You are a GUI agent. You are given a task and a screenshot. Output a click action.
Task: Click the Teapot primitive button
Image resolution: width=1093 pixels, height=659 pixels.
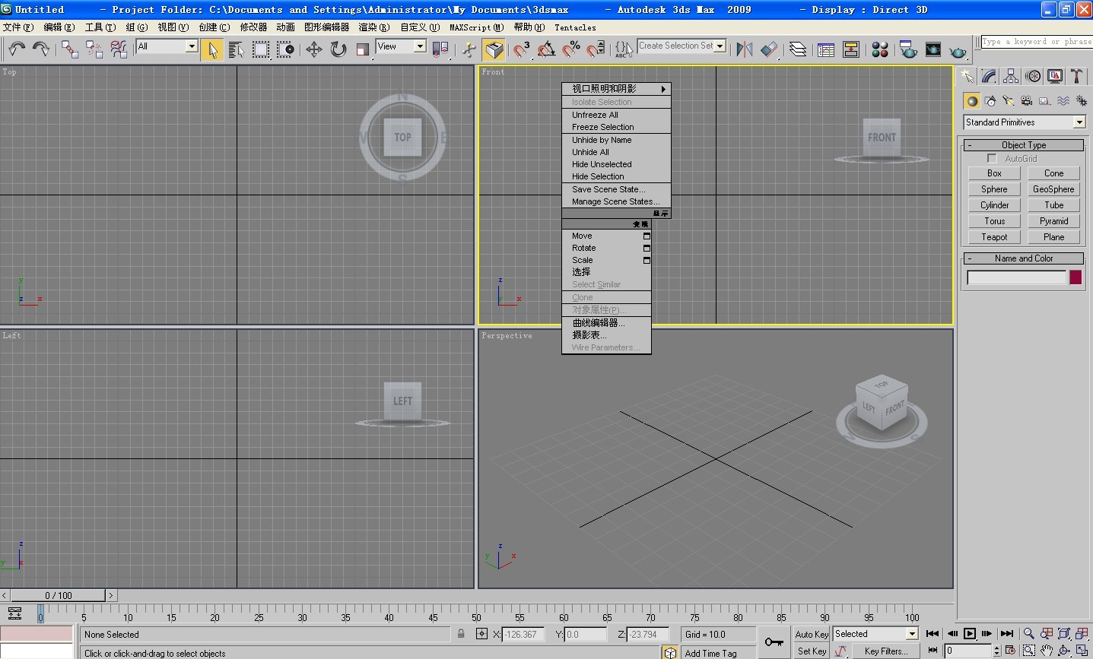click(x=993, y=237)
